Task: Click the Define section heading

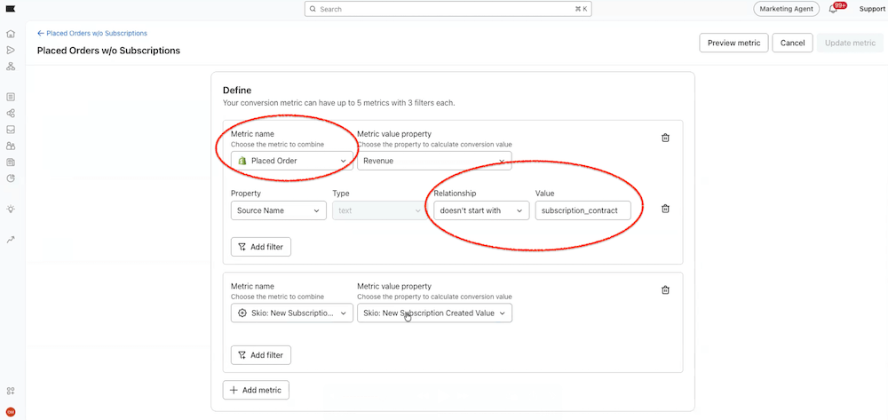Action: (237, 90)
